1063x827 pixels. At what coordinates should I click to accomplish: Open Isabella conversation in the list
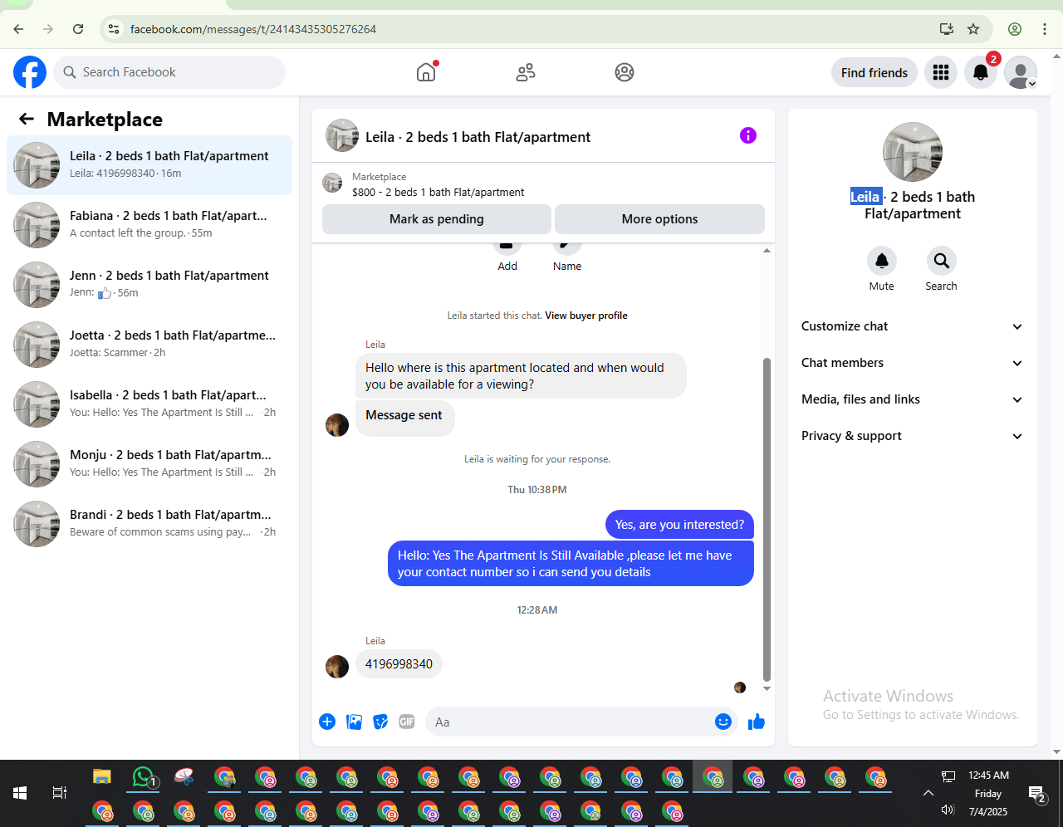pos(149,404)
